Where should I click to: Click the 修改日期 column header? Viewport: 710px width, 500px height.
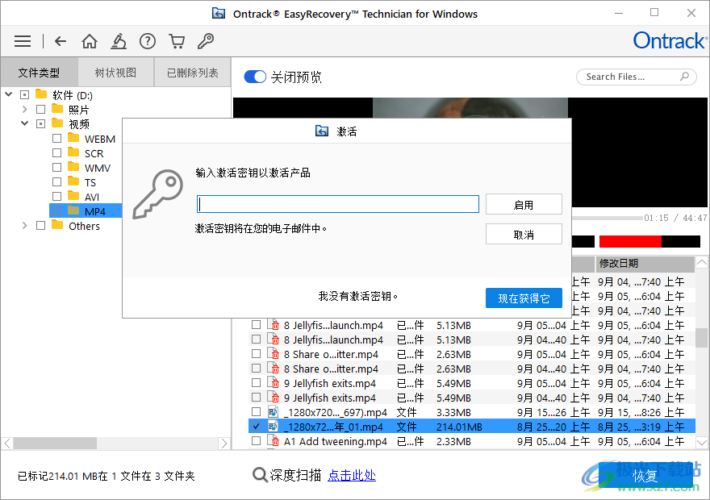click(x=645, y=264)
